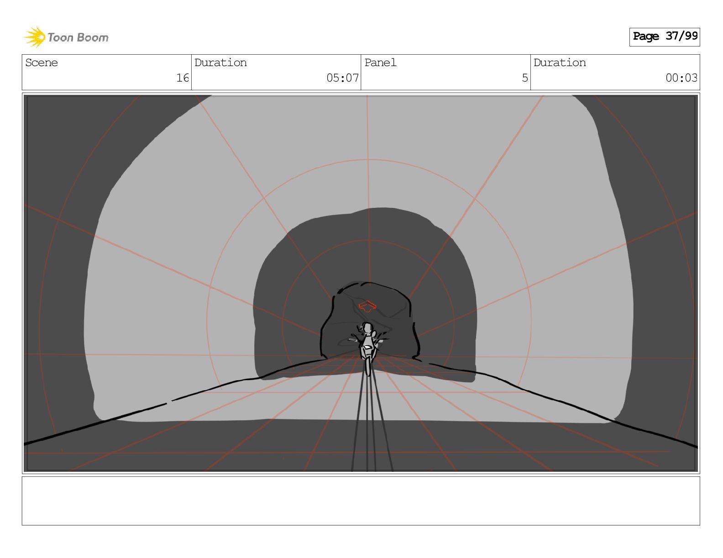
Task: Click the 'Page 37/99' label
Action: [665, 36]
